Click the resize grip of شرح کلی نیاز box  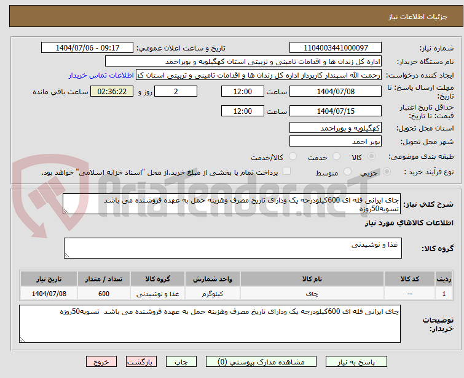click(x=66, y=211)
